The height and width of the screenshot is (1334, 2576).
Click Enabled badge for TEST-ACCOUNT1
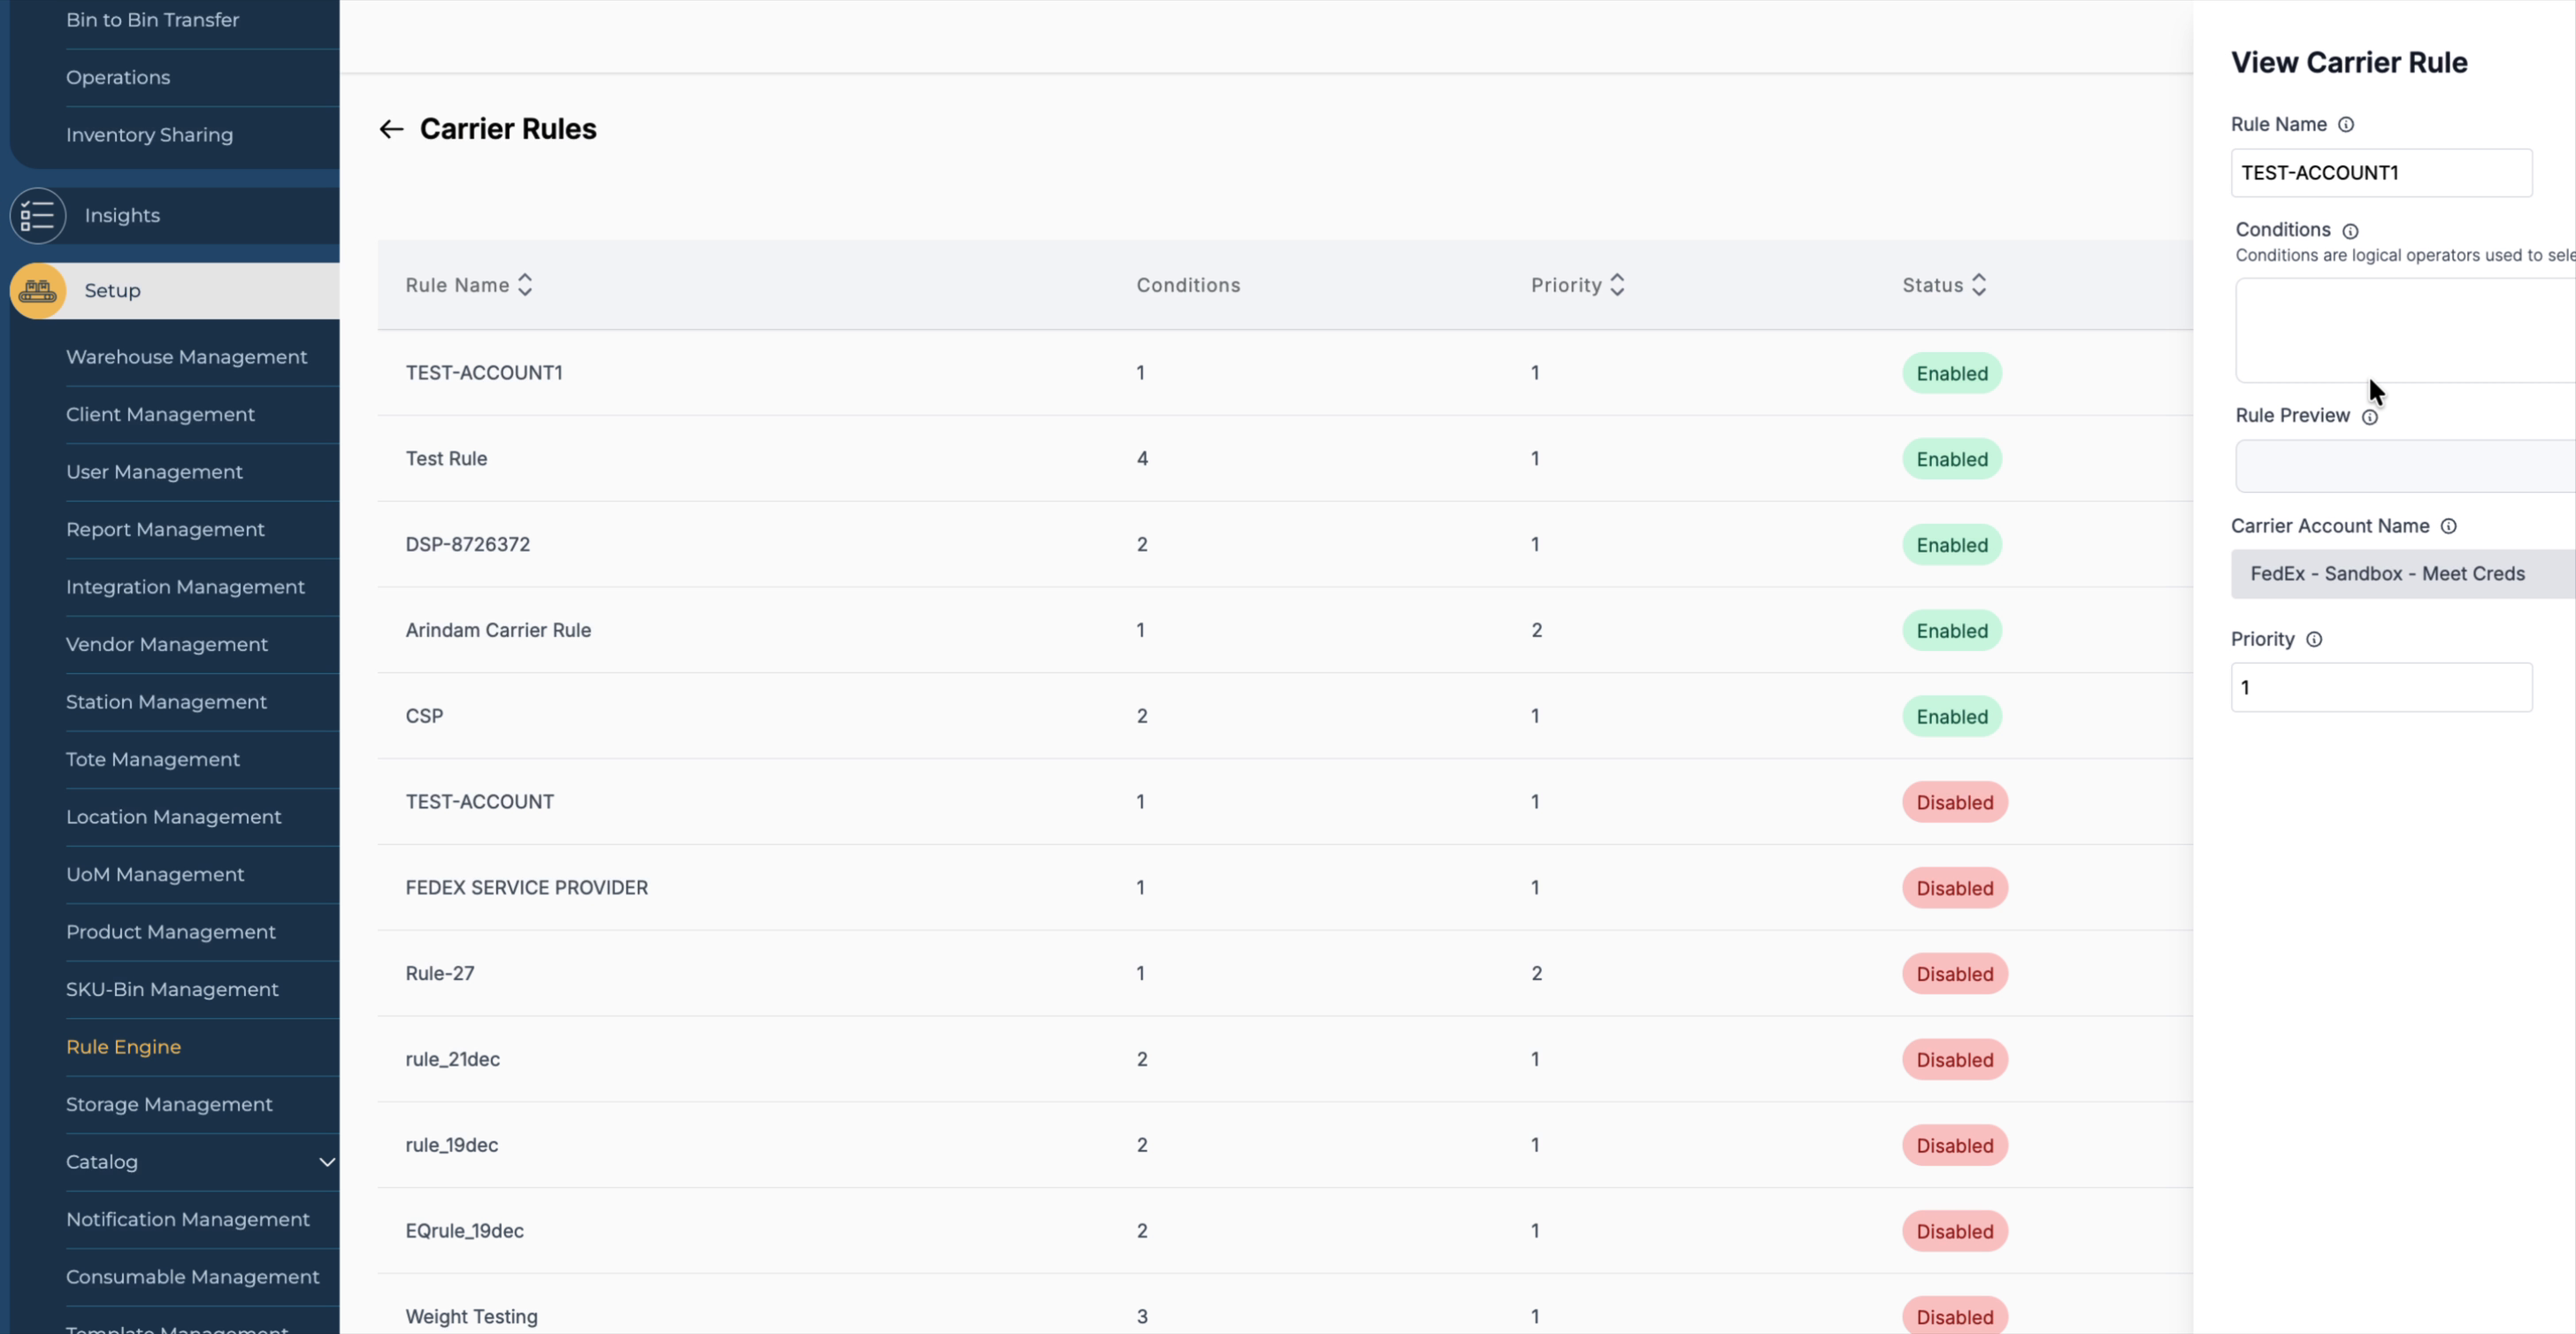coord(1951,374)
